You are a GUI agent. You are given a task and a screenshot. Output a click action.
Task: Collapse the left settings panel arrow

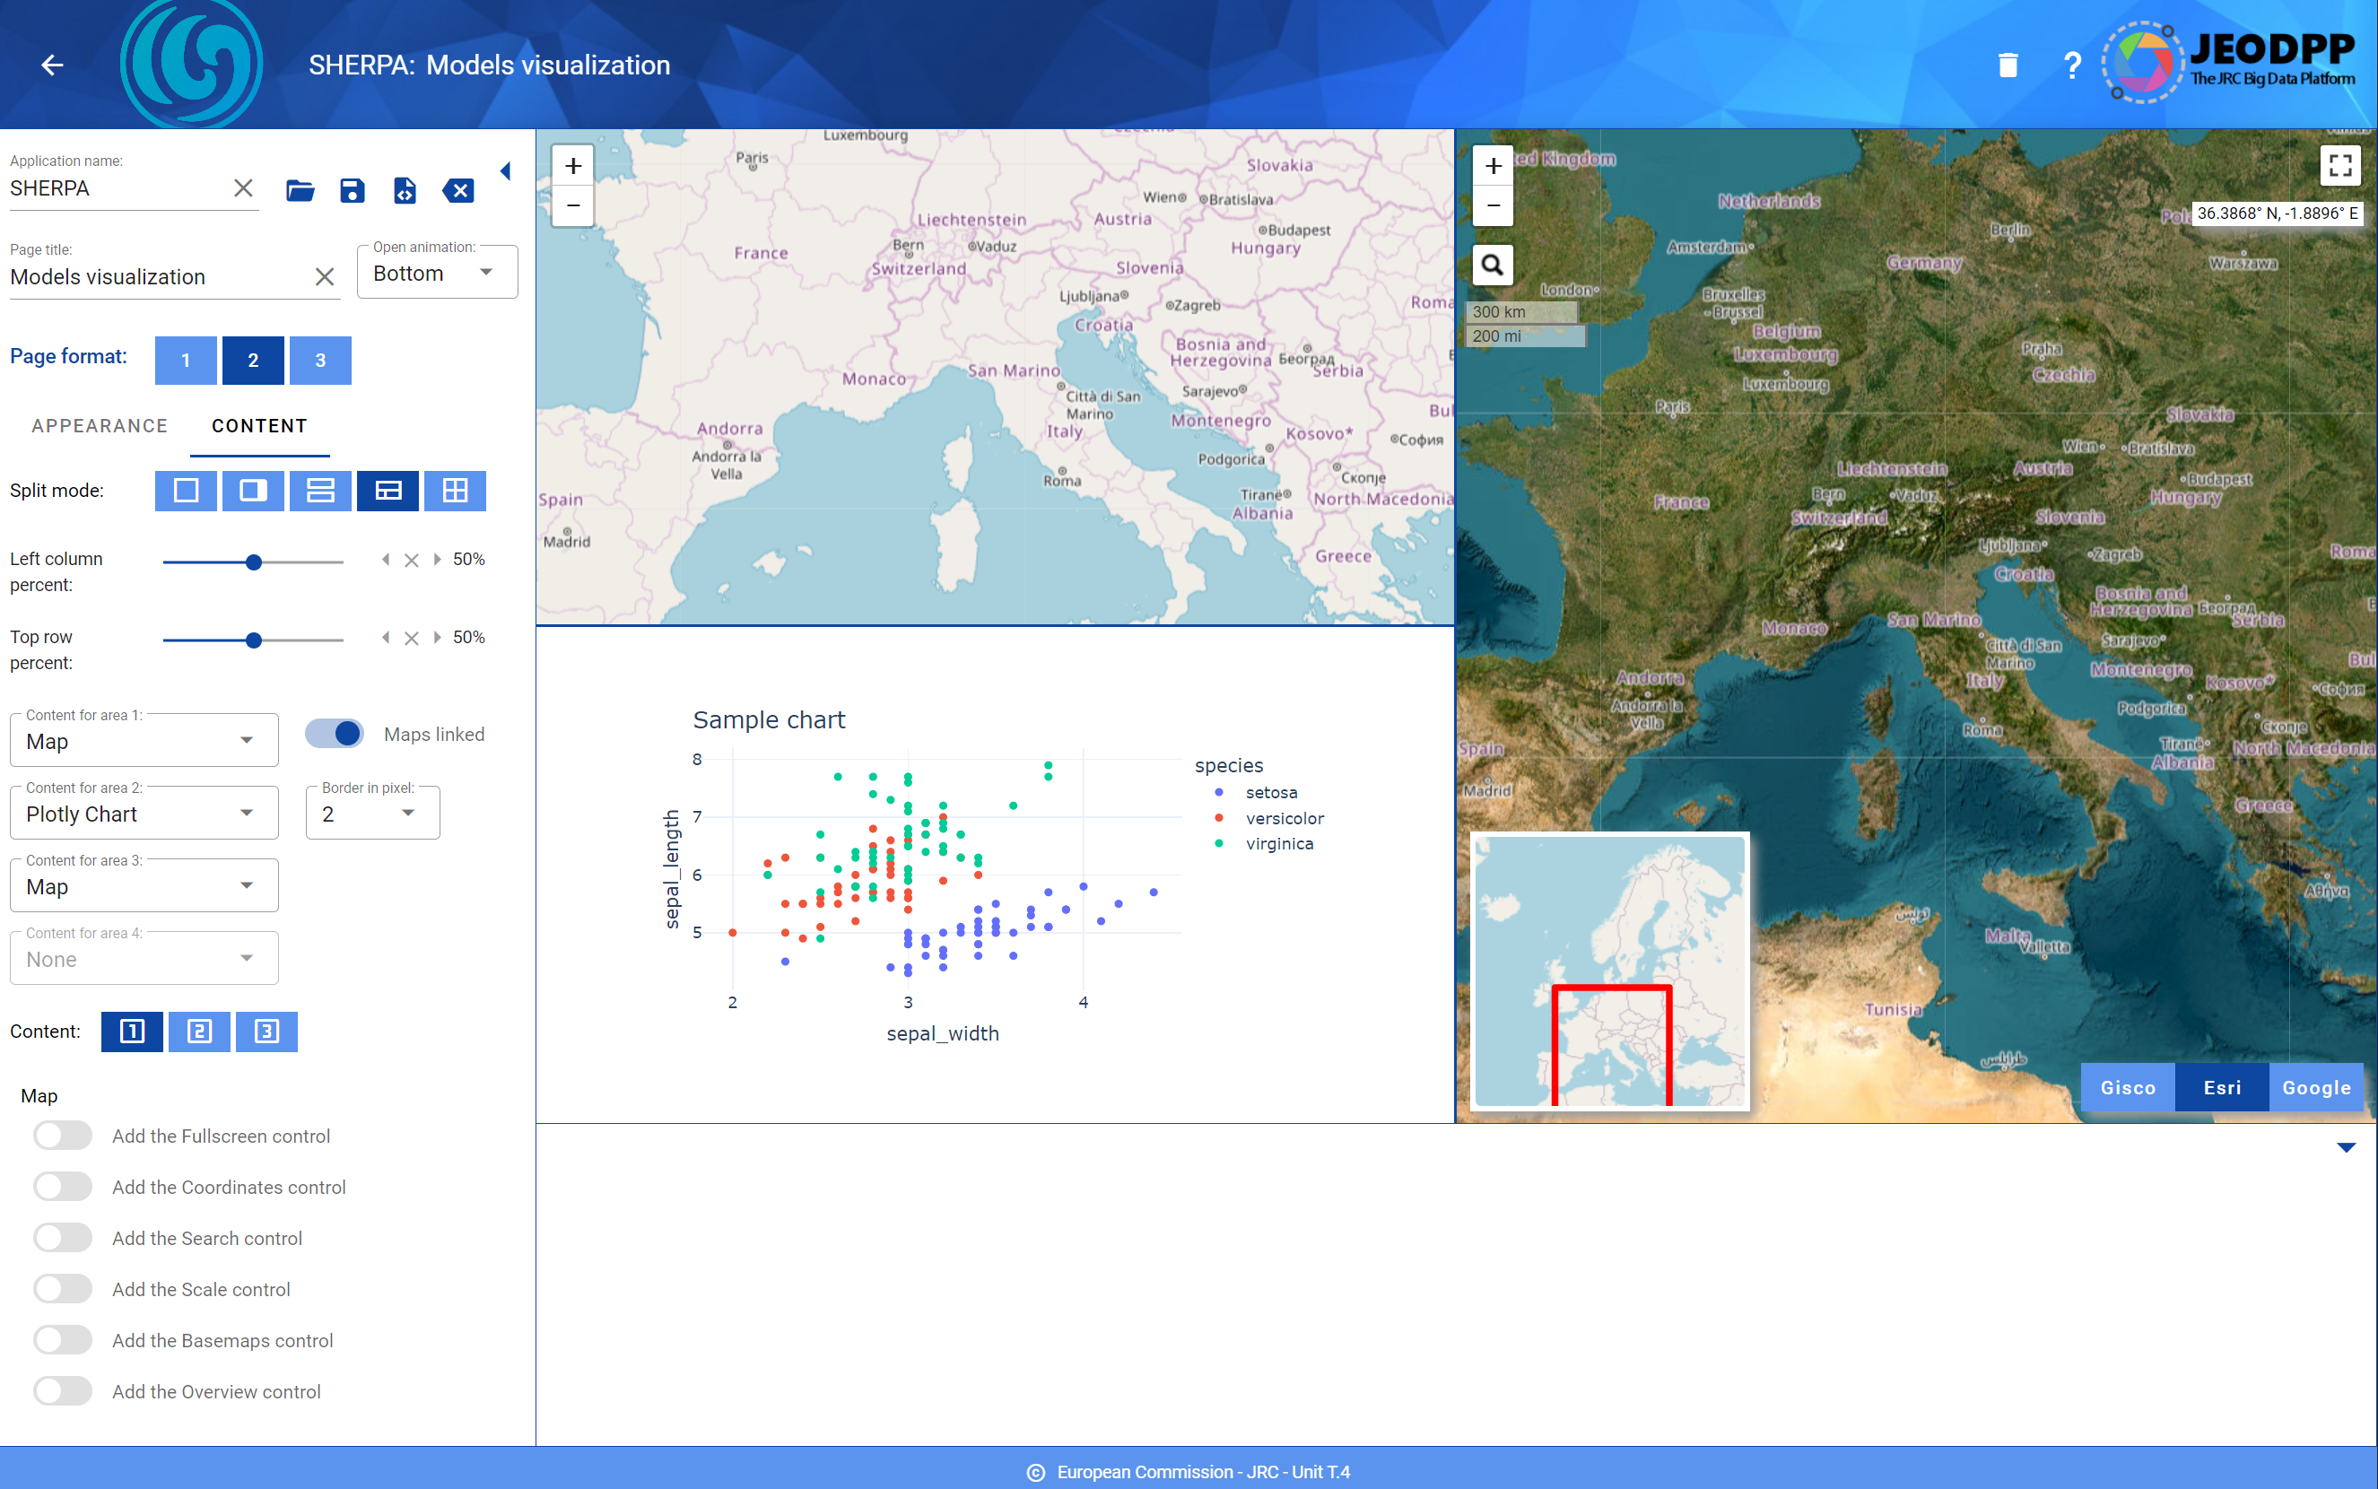click(506, 171)
